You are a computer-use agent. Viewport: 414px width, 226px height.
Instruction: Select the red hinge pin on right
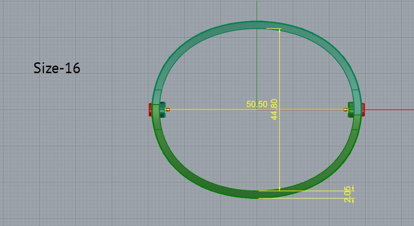tap(363, 109)
